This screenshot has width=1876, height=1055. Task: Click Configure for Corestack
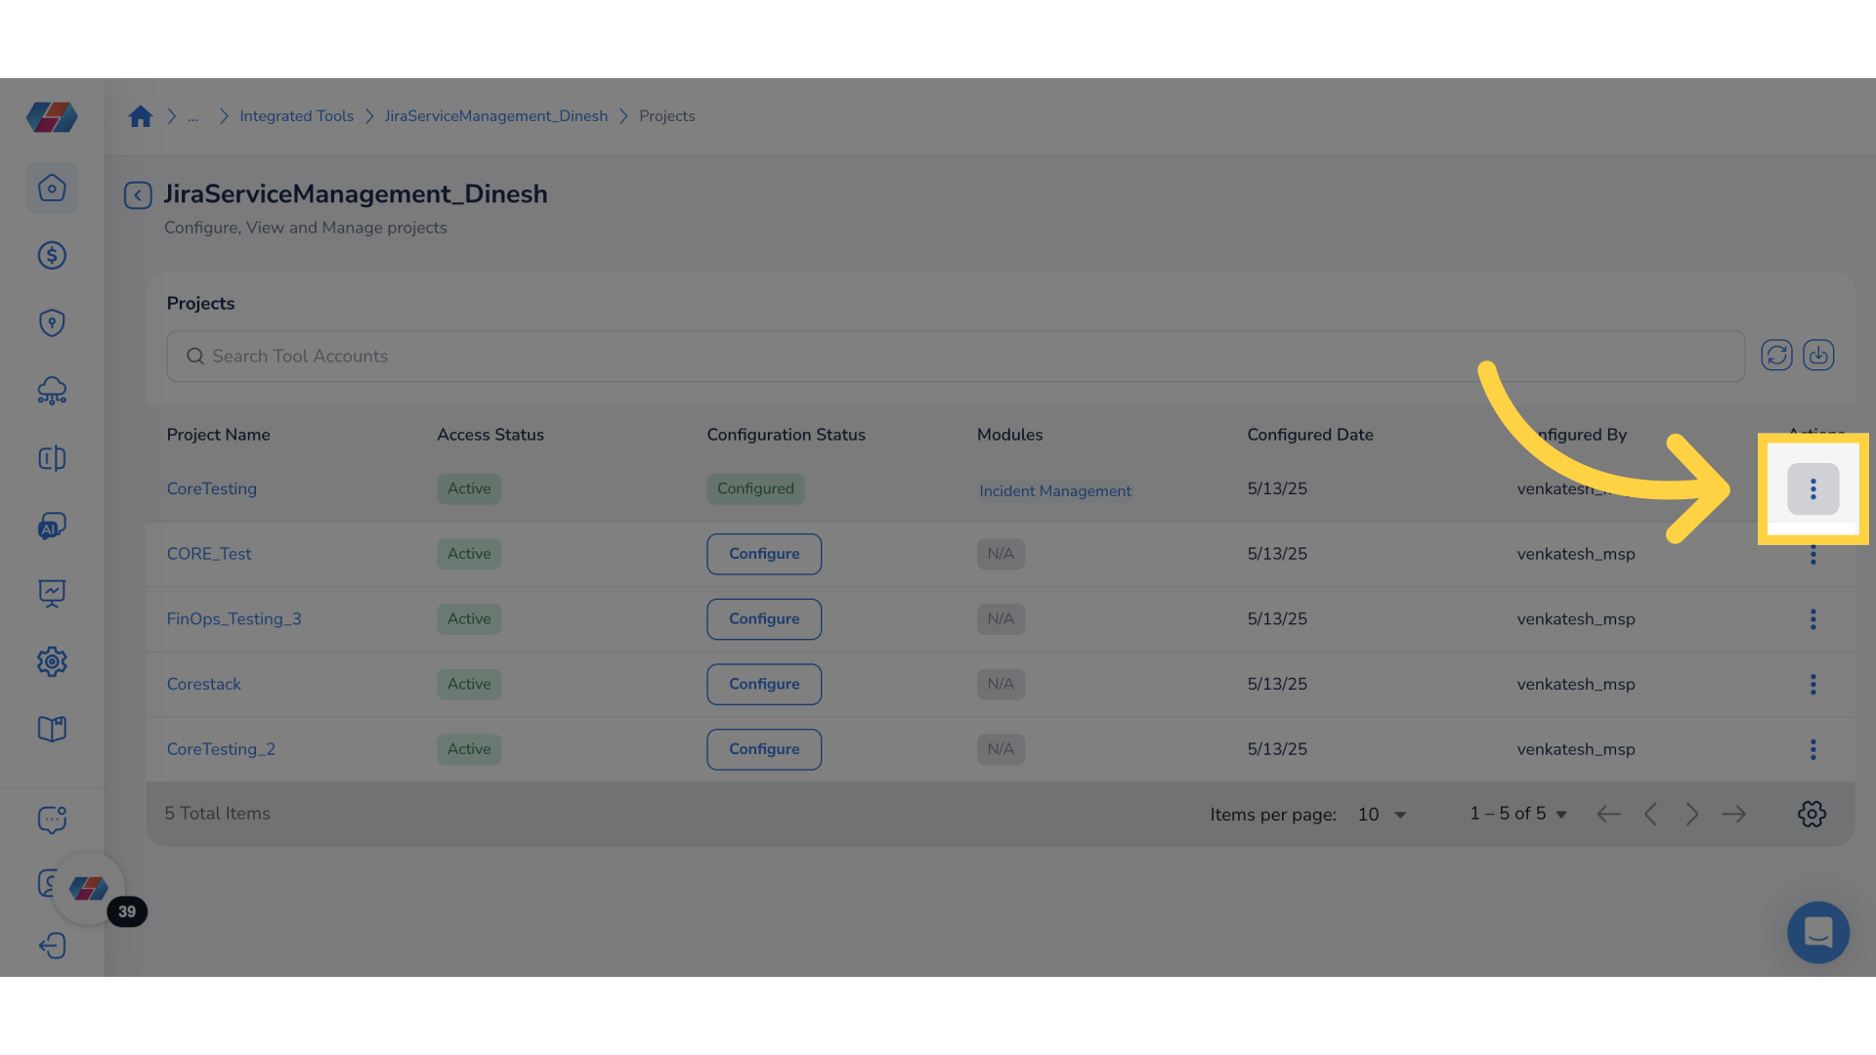(764, 685)
